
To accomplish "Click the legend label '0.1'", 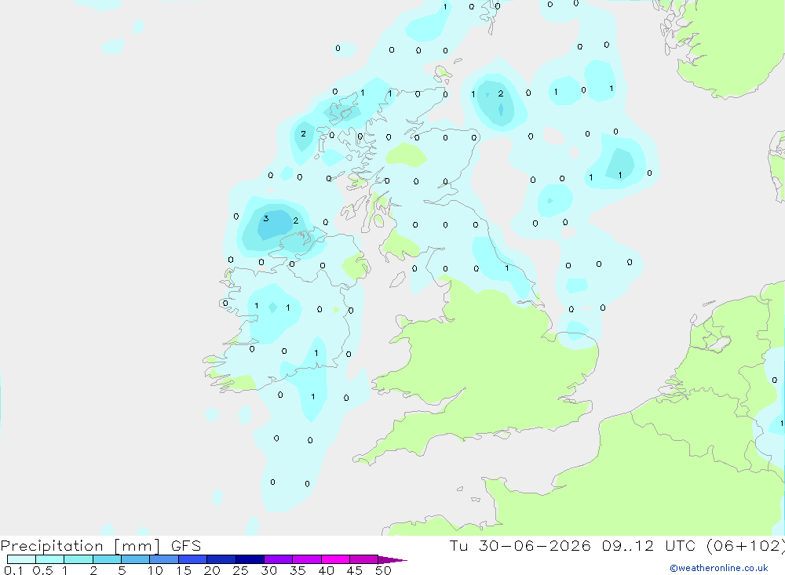I will (13, 570).
